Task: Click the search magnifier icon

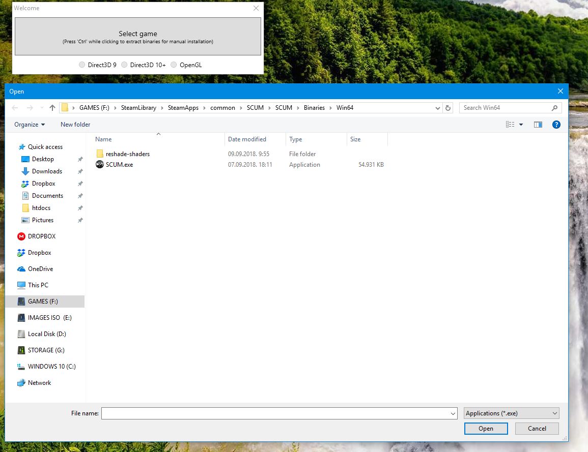Action: pyautogui.click(x=554, y=108)
